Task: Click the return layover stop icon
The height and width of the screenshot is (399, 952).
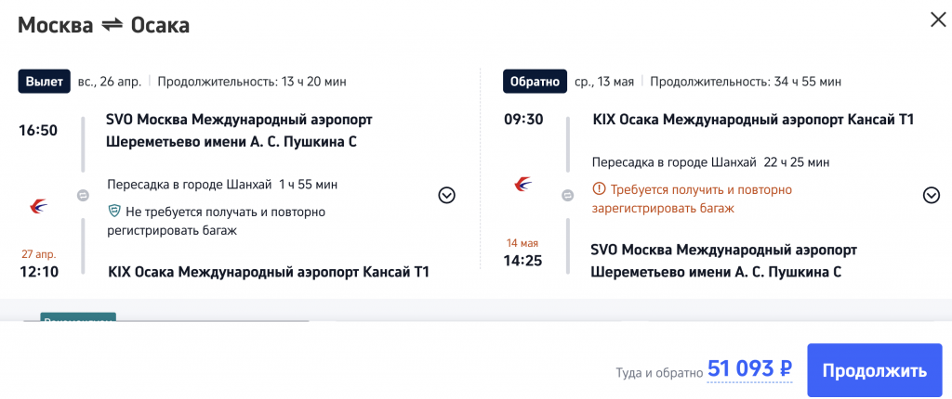Action: click(x=569, y=195)
